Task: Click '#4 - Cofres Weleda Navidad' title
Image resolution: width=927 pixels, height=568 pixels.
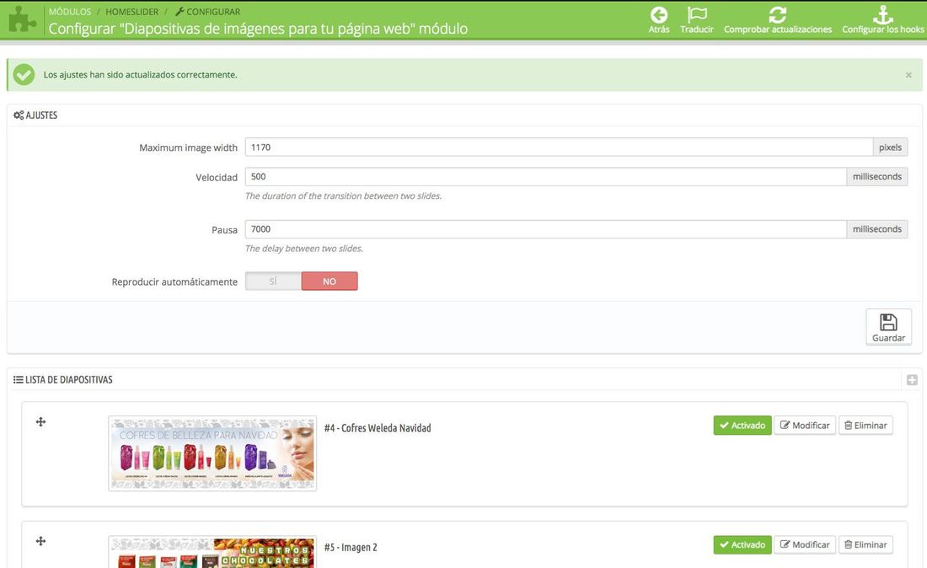Action: click(x=378, y=428)
